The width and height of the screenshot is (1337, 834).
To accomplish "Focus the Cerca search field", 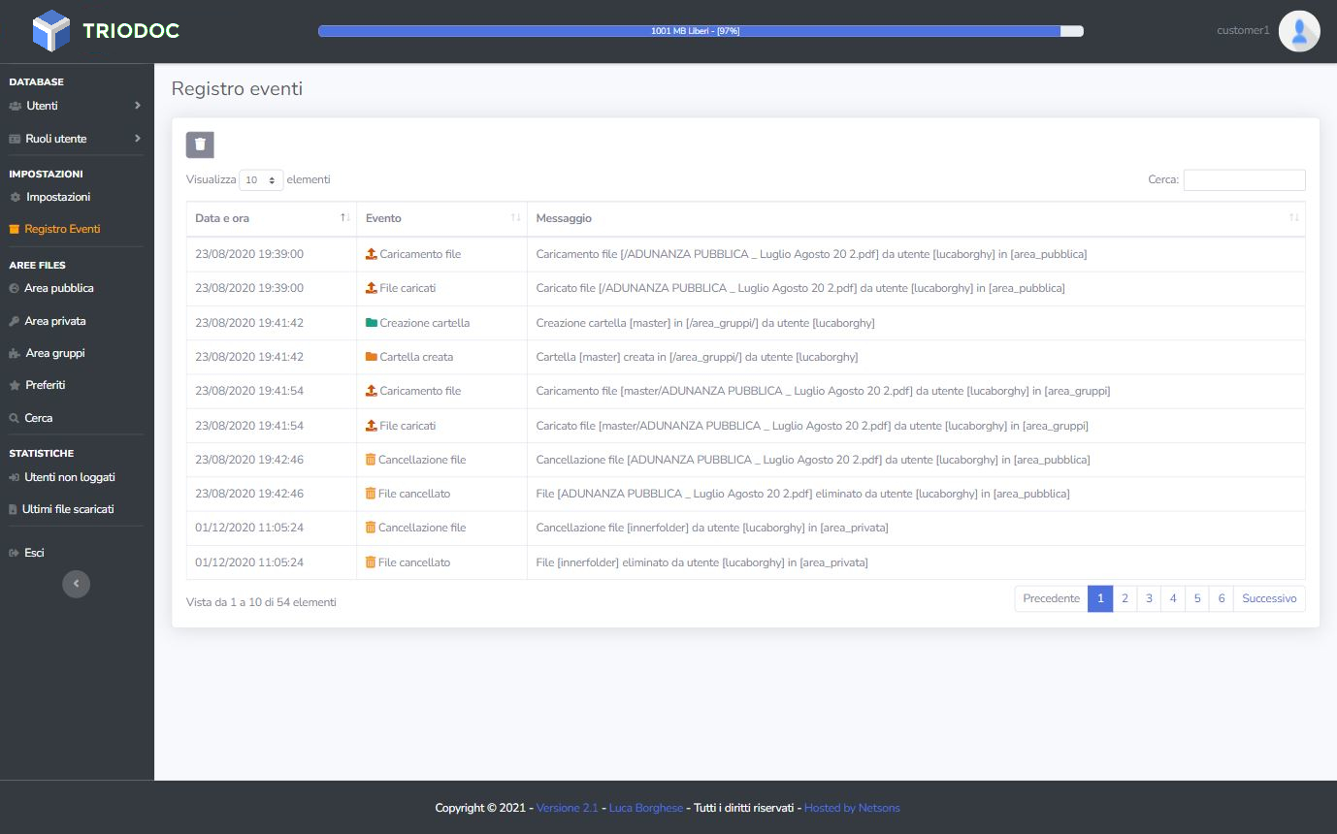I will pyautogui.click(x=1244, y=179).
